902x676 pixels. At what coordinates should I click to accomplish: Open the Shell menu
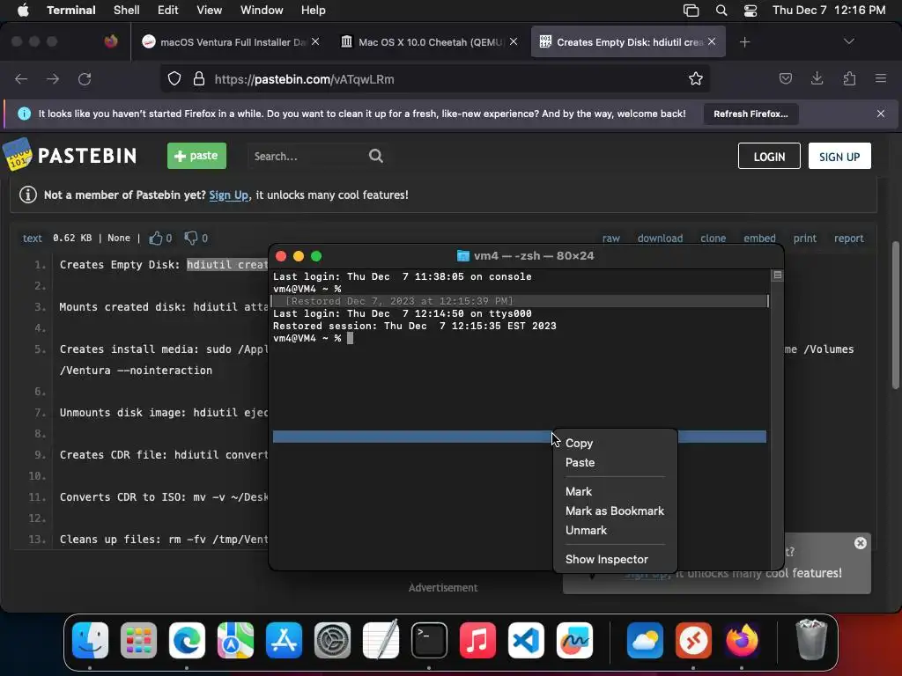(x=127, y=11)
